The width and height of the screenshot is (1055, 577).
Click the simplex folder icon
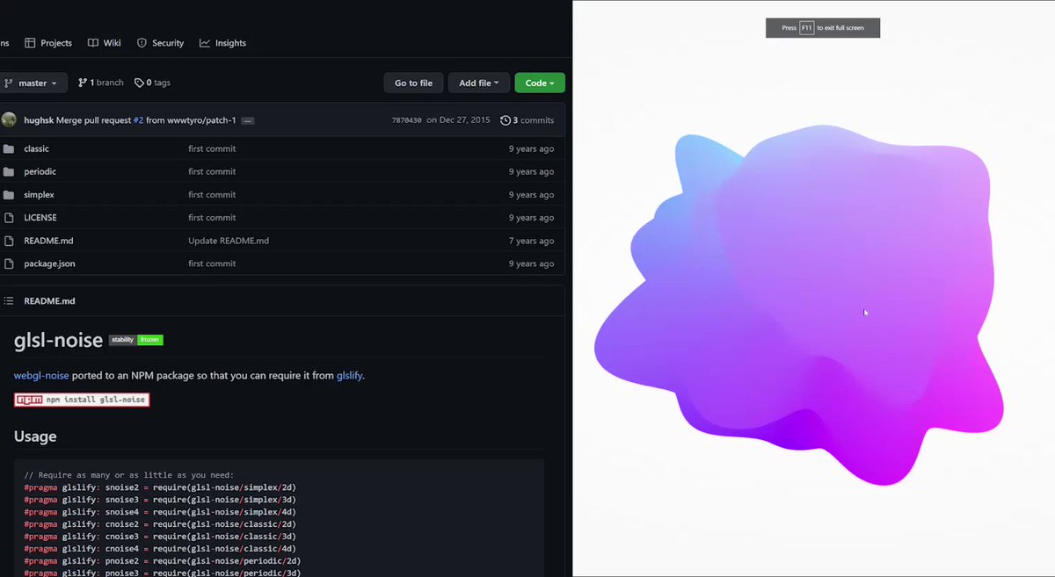pos(9,195)
